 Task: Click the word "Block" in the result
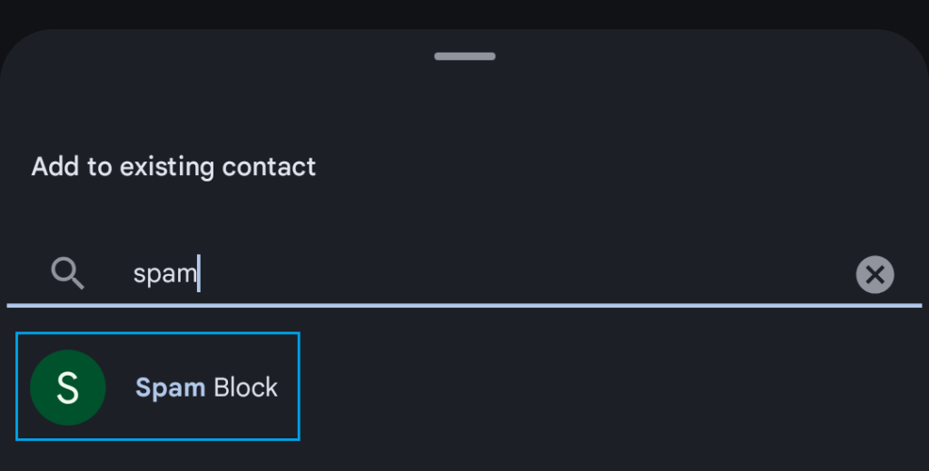tap(245, 388)
